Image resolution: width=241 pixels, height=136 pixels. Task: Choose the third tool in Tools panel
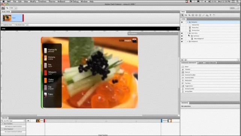point(189,15)
